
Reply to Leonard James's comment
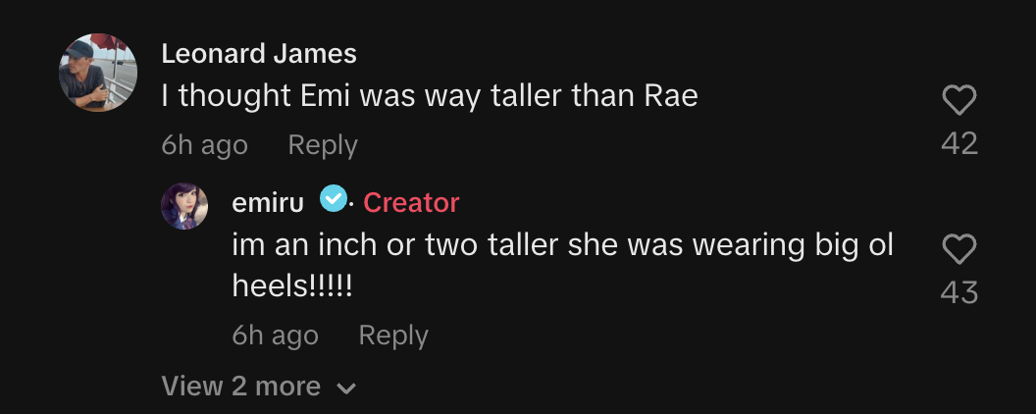323,145
